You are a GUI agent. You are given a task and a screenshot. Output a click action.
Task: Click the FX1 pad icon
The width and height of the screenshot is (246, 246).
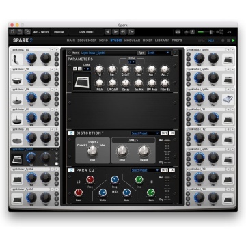(x=228, y=119)
